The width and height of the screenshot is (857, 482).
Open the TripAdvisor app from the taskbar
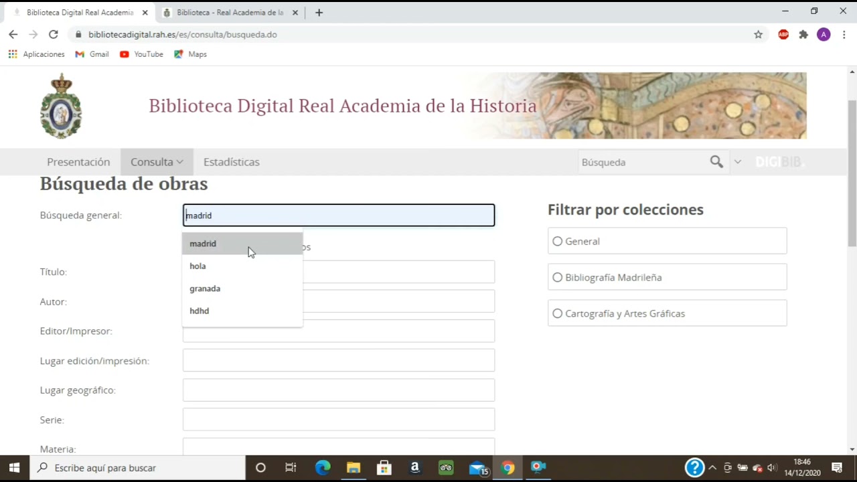[446, 467]
